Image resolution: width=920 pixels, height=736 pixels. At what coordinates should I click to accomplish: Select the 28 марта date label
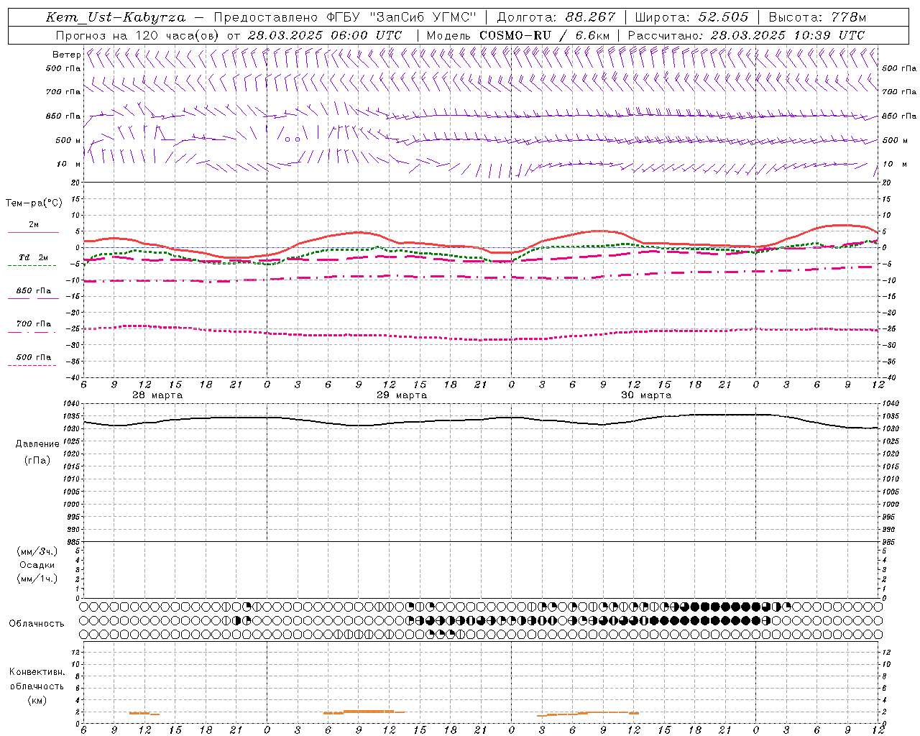157,395
